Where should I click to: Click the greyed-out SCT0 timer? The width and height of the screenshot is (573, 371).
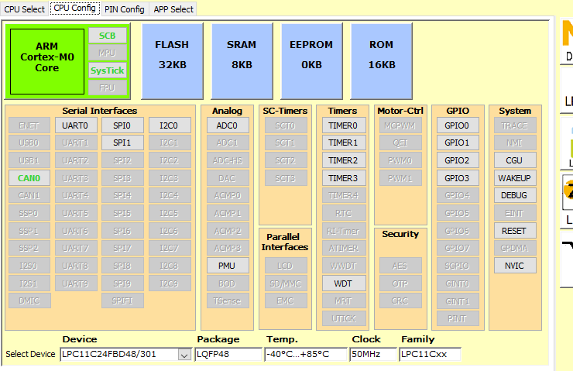click(x=286, y=125)
